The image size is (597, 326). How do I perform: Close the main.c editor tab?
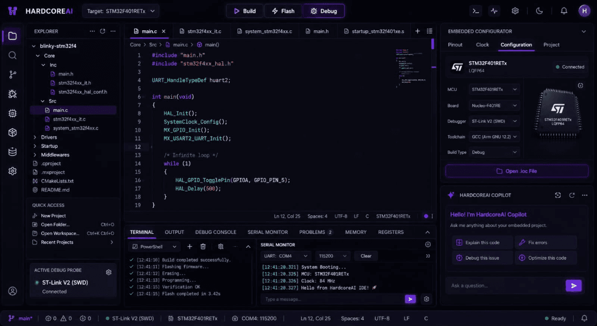[164, 31]
